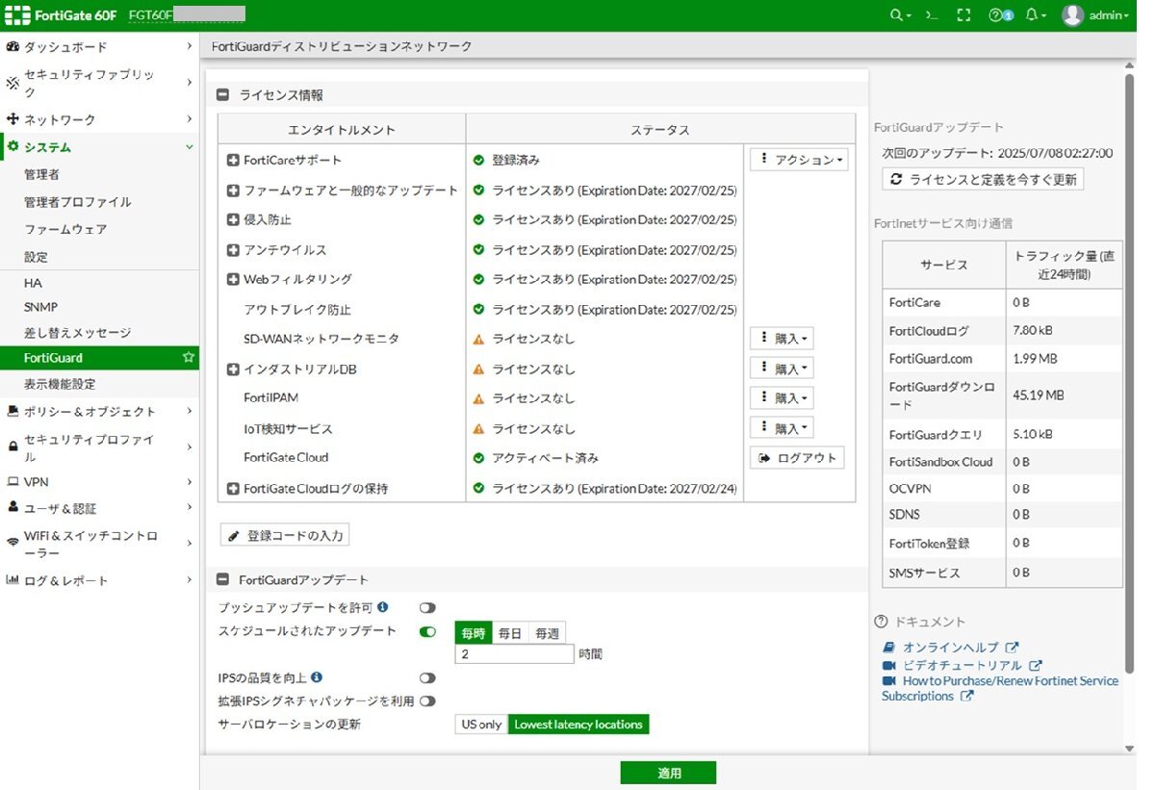Click the ログアウト button
The height and width of the screenshot is (790, 1155).
797,458
